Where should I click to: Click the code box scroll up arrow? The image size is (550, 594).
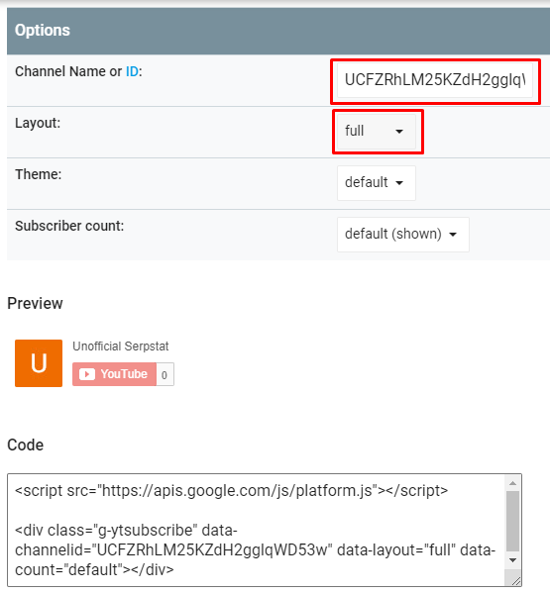512,483
